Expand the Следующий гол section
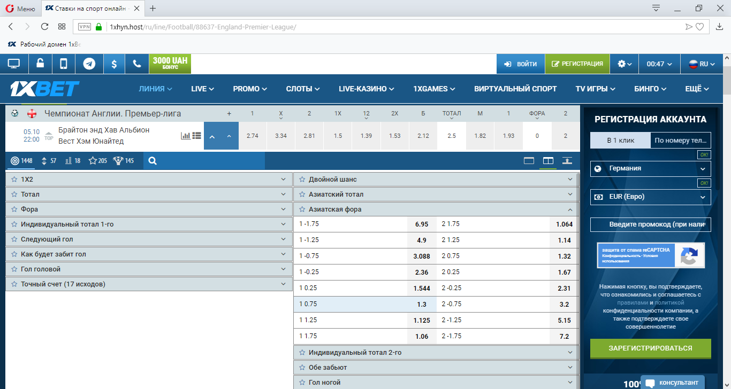The width and height of the screenshot is (731, 389). tap(149, 239)
